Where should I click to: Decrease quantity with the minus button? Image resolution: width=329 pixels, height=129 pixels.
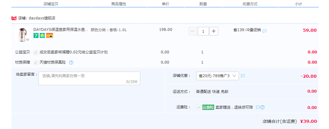coord(193,31)
